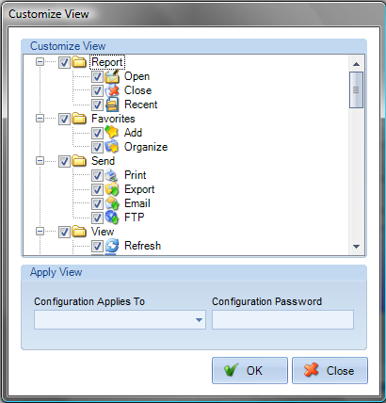
Task: Click the Organize favorites icon
Action: (x=112, y=147)
